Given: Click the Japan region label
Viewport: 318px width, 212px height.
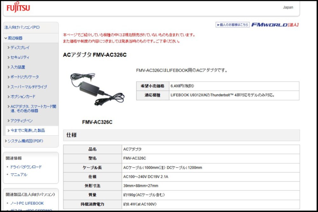Looking at the screenshot, I should (288, 7).
